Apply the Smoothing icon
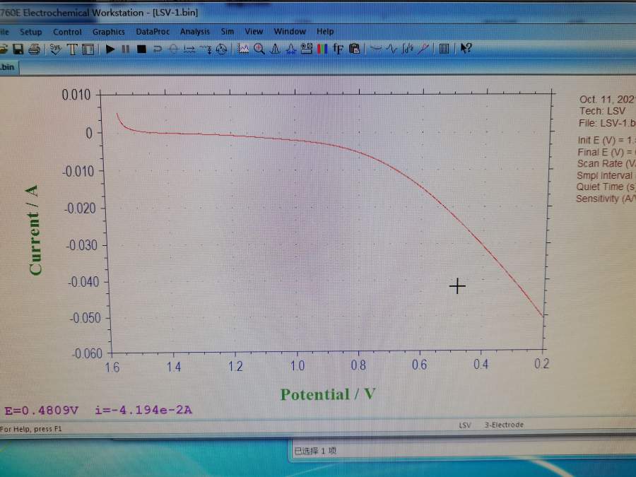The height and width of the screenshot is (477, 636). 376,49
